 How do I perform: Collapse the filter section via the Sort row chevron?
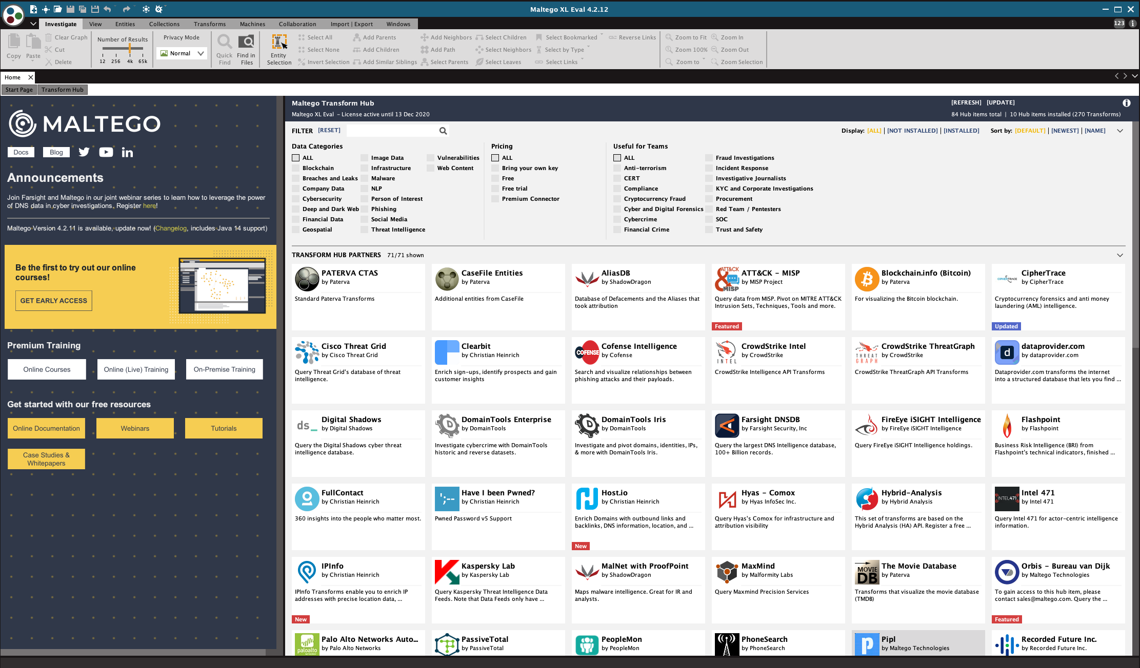click(x=1120, y=131)
